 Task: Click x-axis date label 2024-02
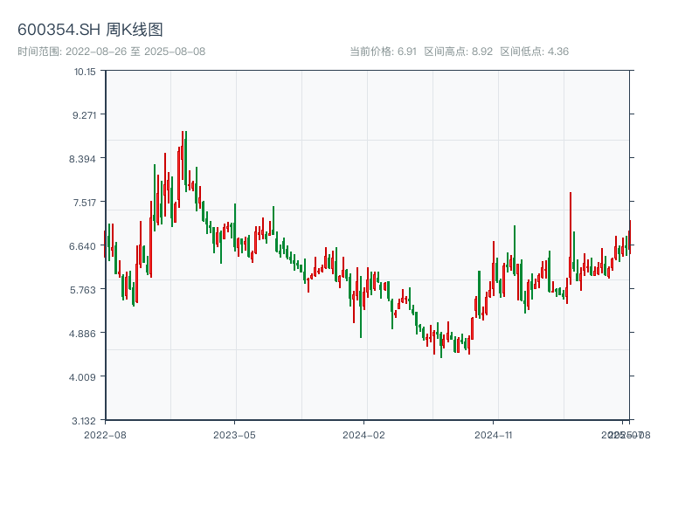(363, 435)
